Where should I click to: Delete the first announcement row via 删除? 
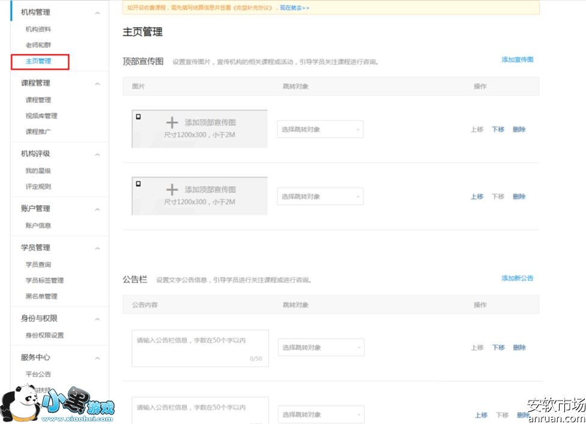tap(519, 348)
